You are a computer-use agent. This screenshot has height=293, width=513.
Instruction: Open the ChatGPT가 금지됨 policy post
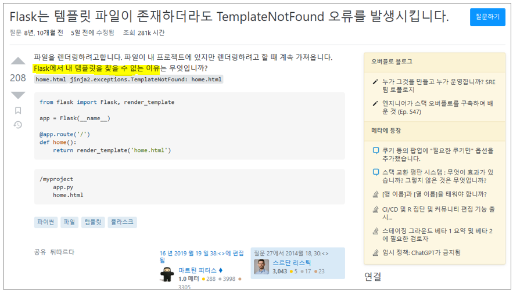pyautogui.click(x=421, y=252)
